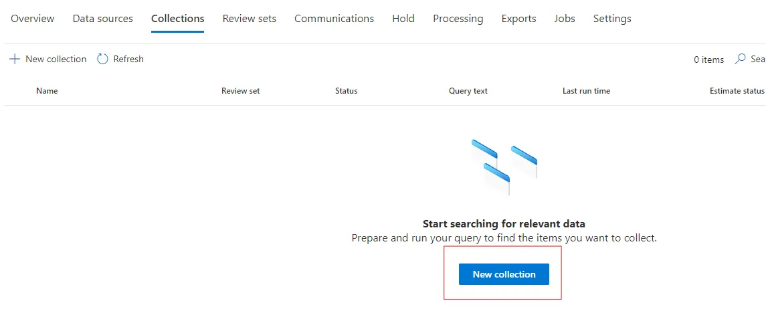
Task: Open the Overview tab
Action: tap(33, 19)
